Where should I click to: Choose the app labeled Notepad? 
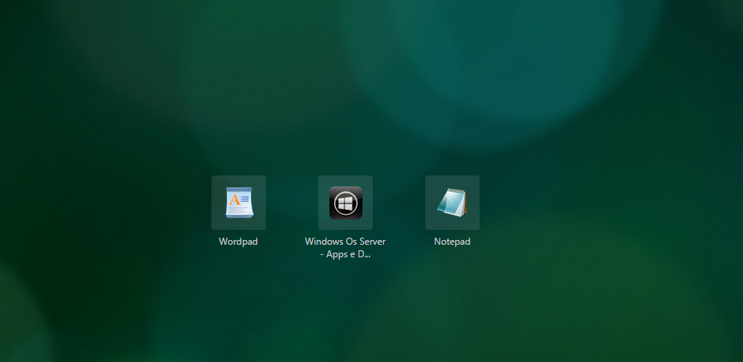click(x=452, y=202)
